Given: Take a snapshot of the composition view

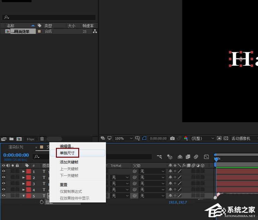Looking at the screenshot, I should click(172, 138).
